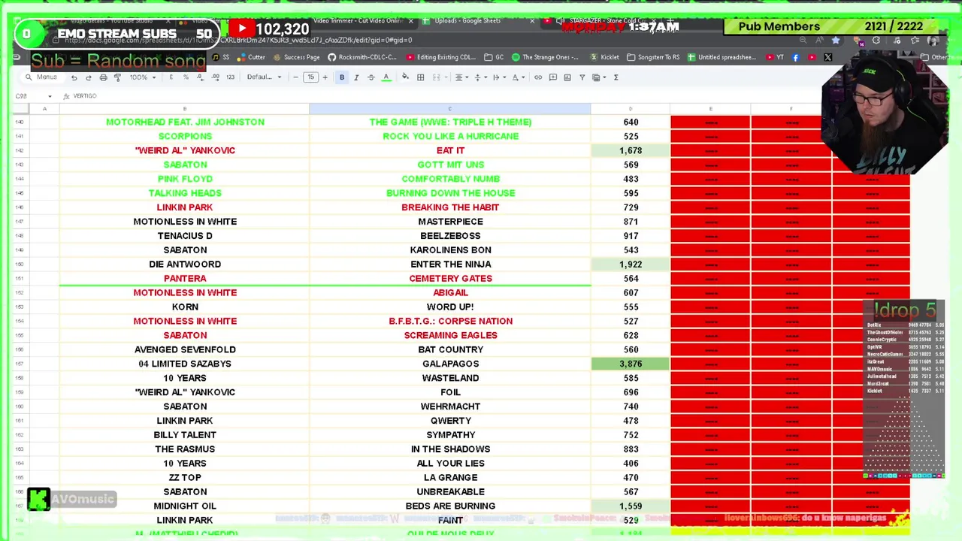Screen dimensions: 962x541
Task: Click the Create a filter icon
Action: point(582,77)
